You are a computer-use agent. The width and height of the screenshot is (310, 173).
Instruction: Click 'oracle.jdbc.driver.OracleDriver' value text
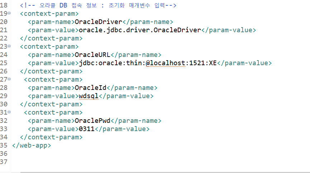point(140,30)
